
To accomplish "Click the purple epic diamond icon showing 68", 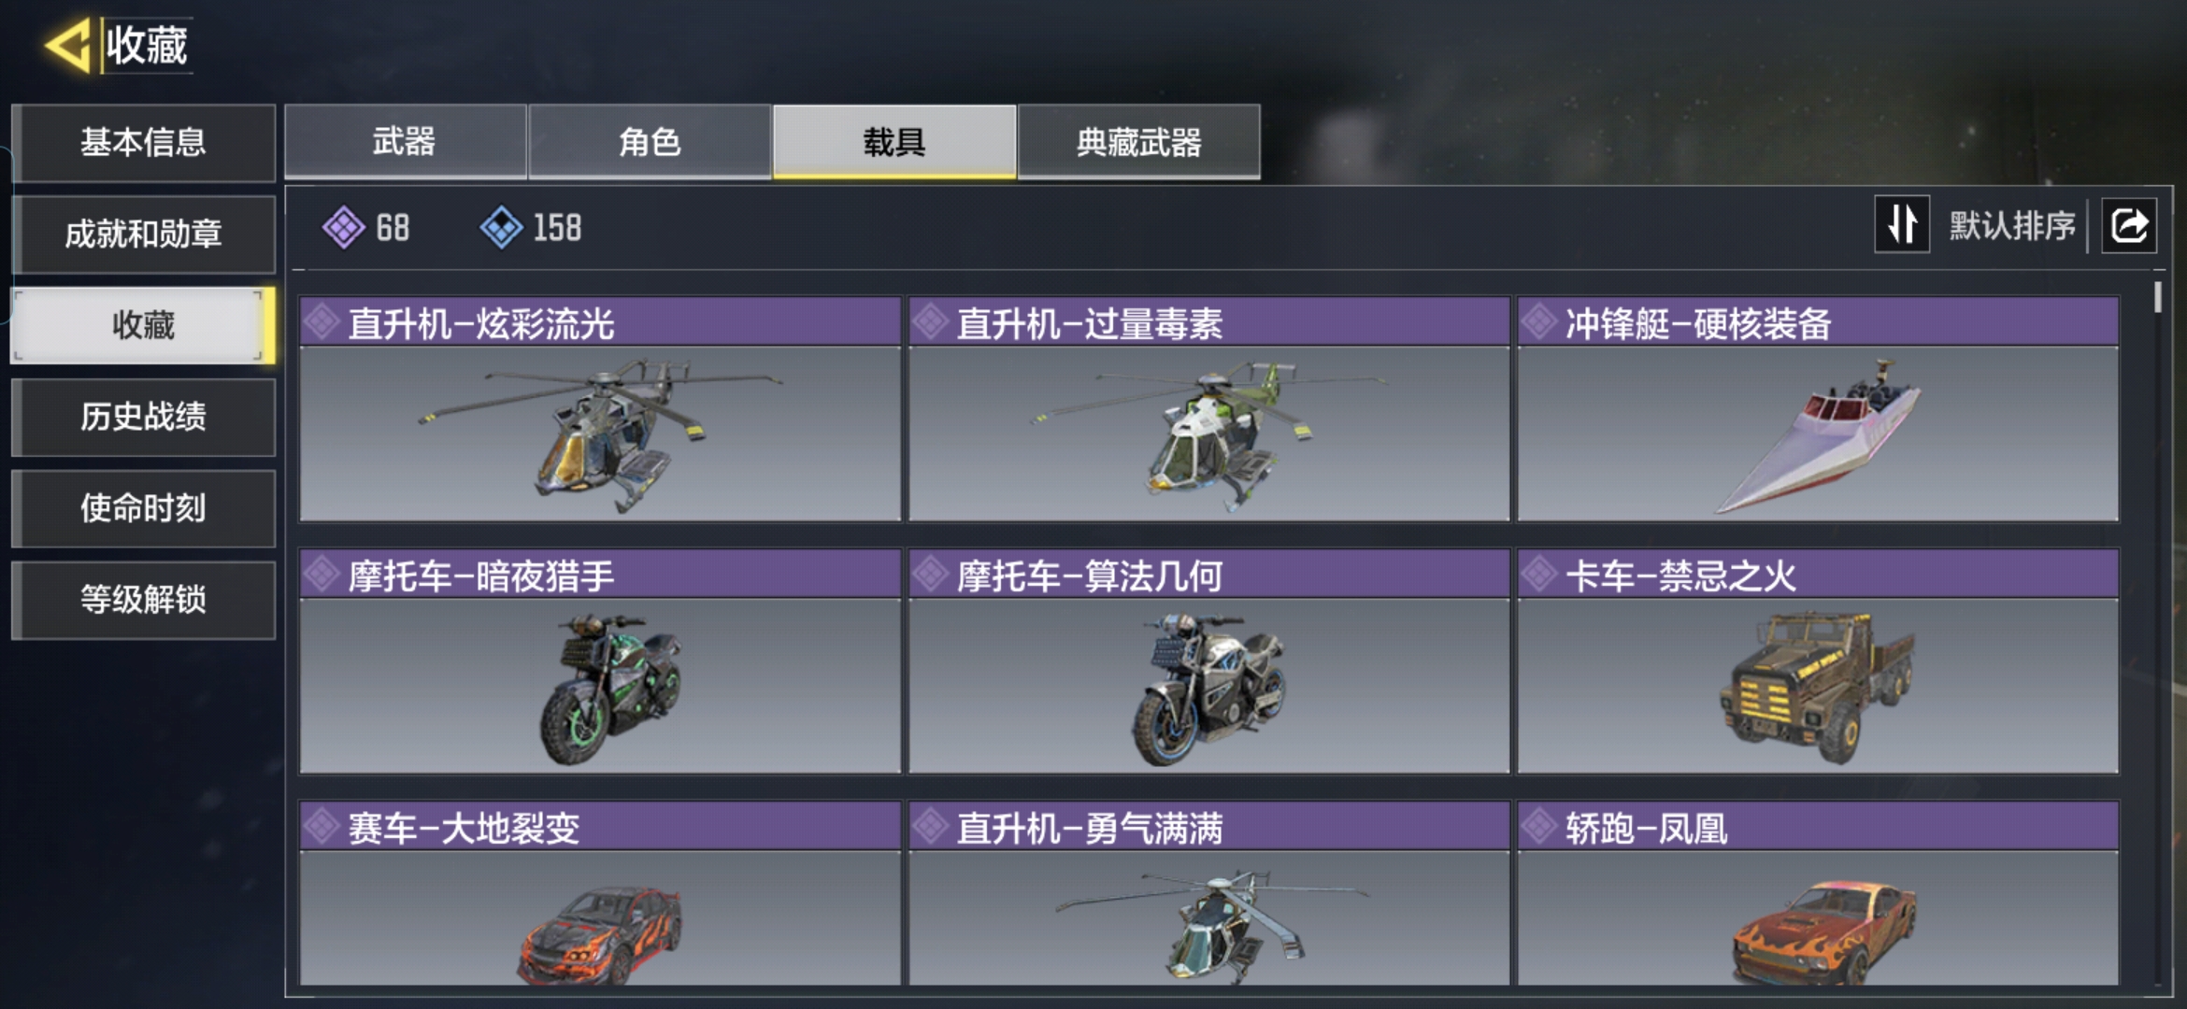I will 343,227.
